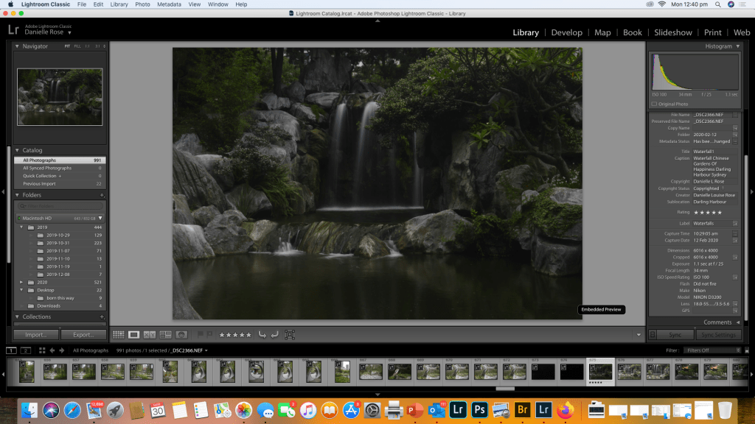The width and height of the screenshot is (755, 424).
Task: Switch to Survey view icon
Action: (165, 335)
